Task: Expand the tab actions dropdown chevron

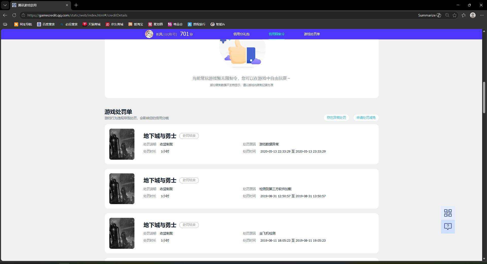Action: (x=5, y=5)
